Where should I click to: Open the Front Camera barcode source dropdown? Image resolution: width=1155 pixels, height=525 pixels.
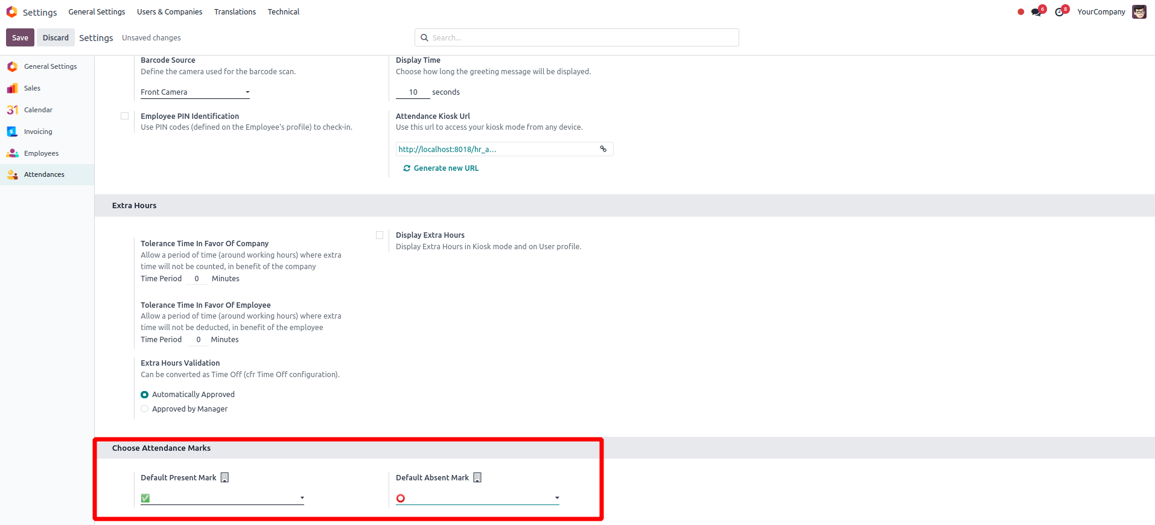click(x=195, y=92)
